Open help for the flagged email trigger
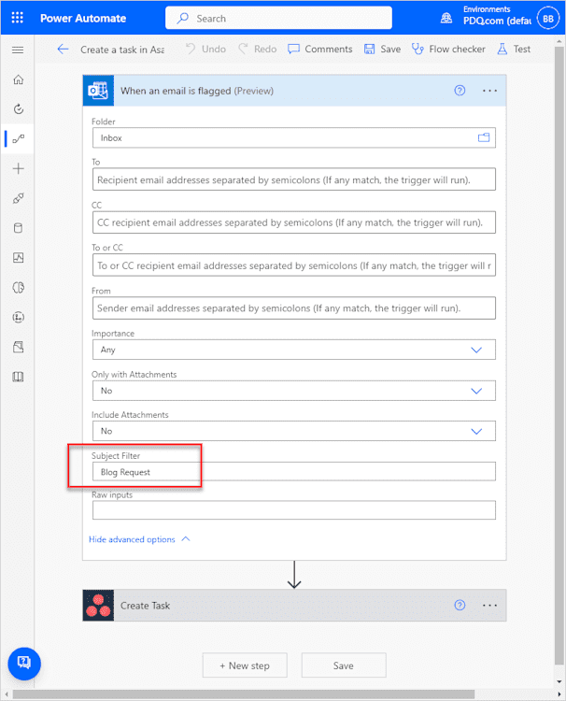Image resolution: width=566 pixels, height=701 pixels. pyautogui.click(x=460, y=91)
